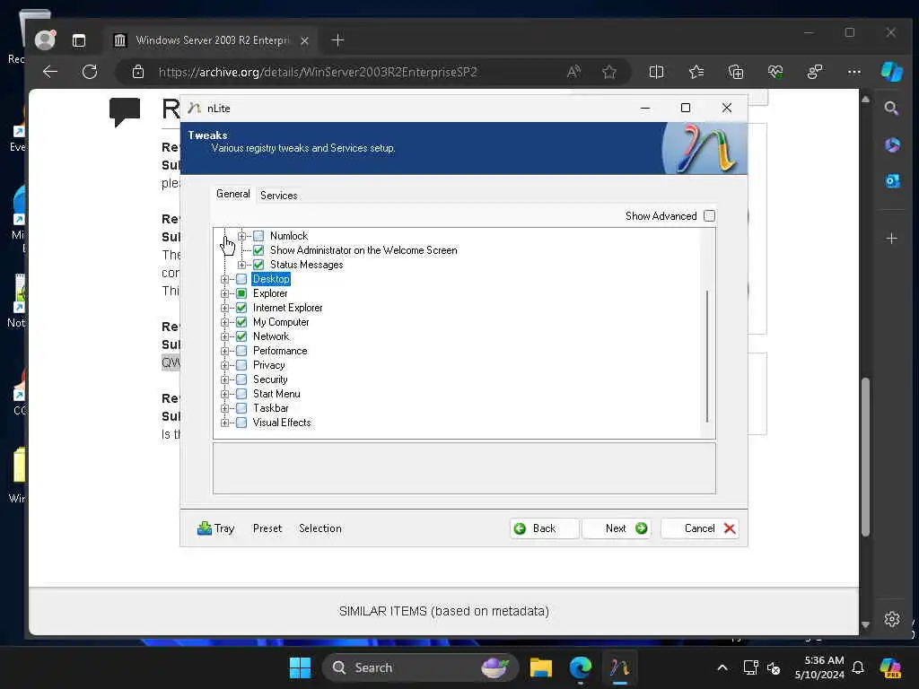
Task: Expand the Status Messages node
Action: coord(241,265)
